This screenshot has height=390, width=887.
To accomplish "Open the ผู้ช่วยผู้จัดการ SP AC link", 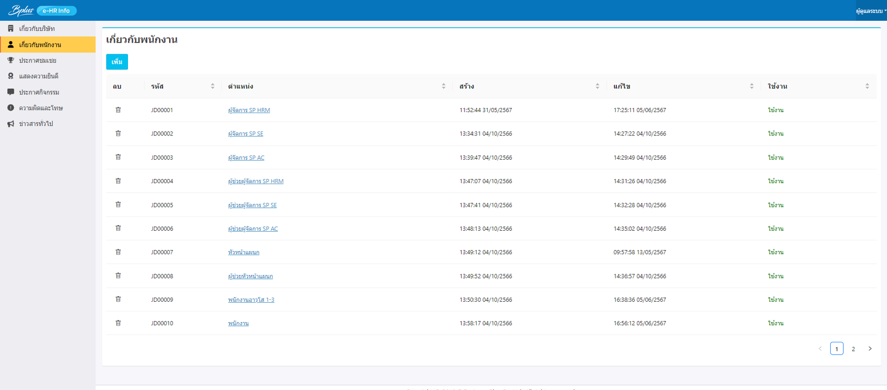I will click(253, 229).
